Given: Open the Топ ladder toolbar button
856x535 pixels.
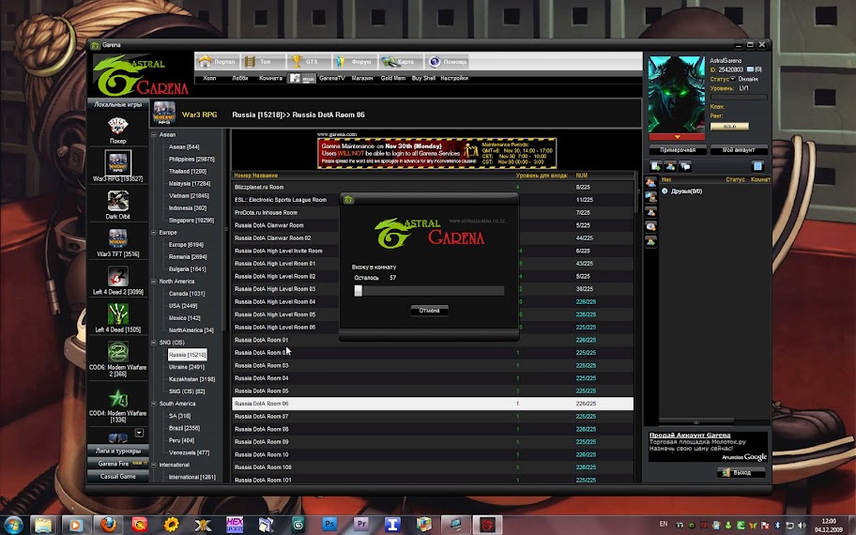Looking at the screenshot, I should point(263,62).
